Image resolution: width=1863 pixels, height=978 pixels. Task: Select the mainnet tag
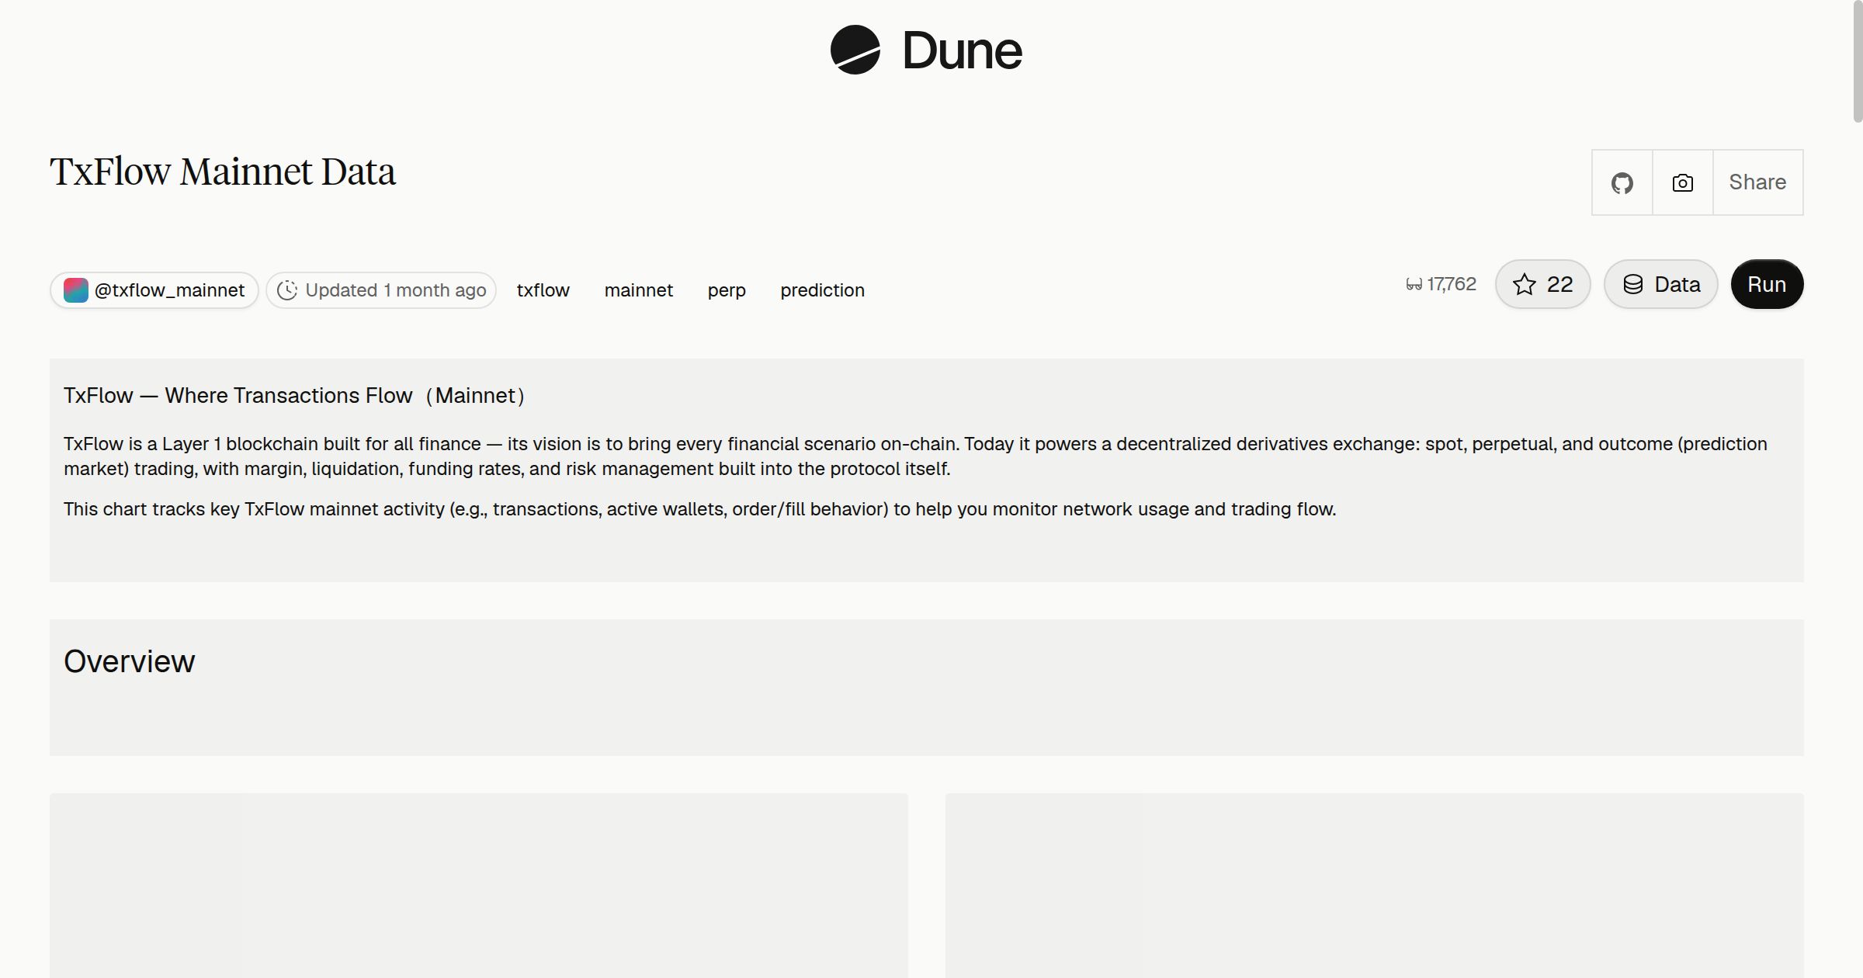639,290
